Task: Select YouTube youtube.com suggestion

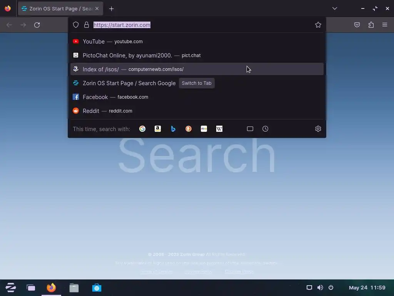Action: (197, 42)
